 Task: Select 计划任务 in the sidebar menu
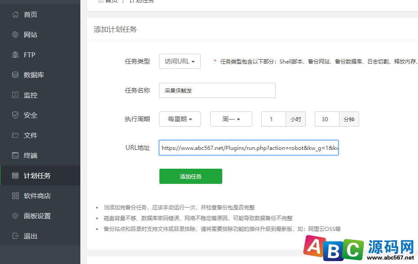37,176
